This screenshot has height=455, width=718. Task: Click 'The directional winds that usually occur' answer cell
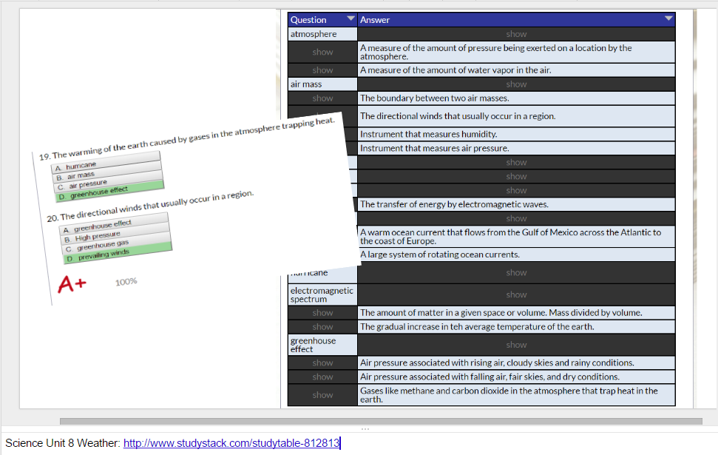pos(516,116)
